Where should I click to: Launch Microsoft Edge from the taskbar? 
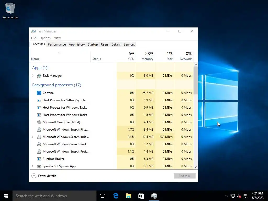click(x=116, y=196)
